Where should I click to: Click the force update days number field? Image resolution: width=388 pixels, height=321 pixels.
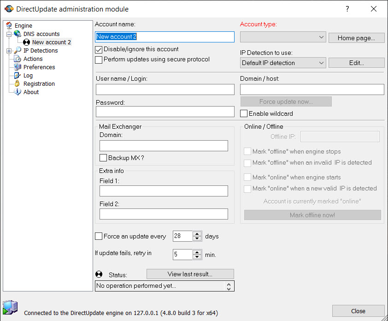(182, 236)
